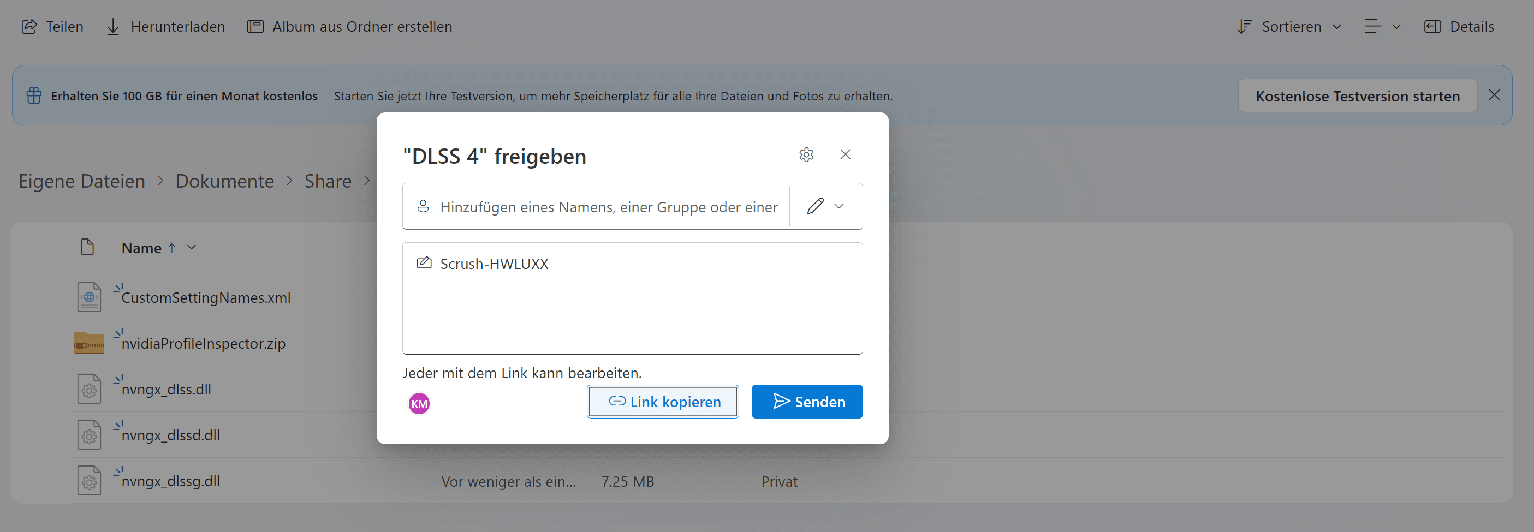Image resolution: width=1534 pixels, height=532 pixels.
Task: Select nvngx_dlssd.dll file
Action: 171,435
